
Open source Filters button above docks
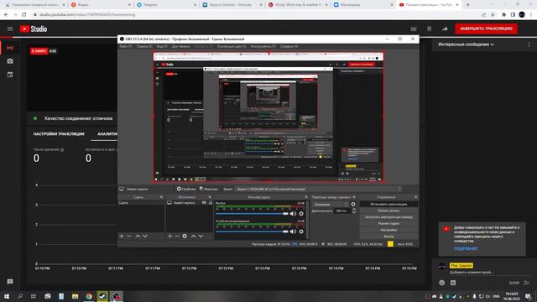tap(209, 189)
